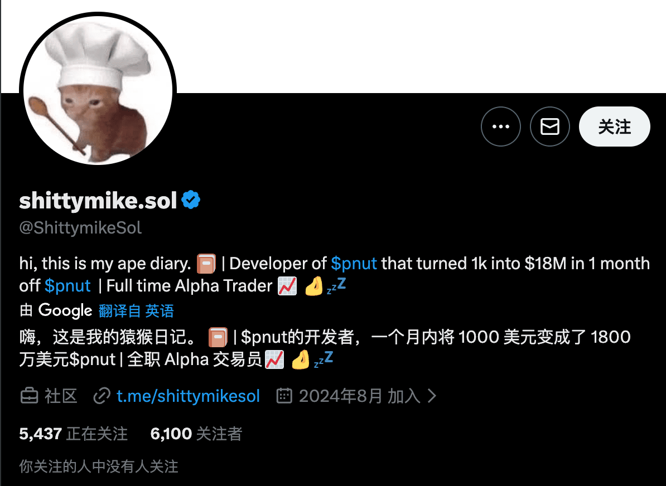Expand the joined date chevron arrow

pos(432,396)
